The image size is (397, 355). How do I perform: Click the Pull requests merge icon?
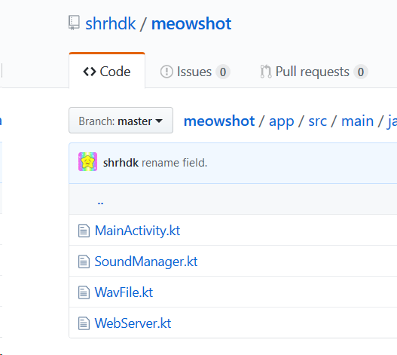[266, 72]
